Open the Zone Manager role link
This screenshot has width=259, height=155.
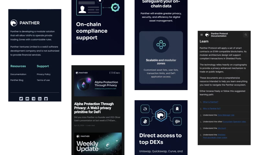click(226, 115)
